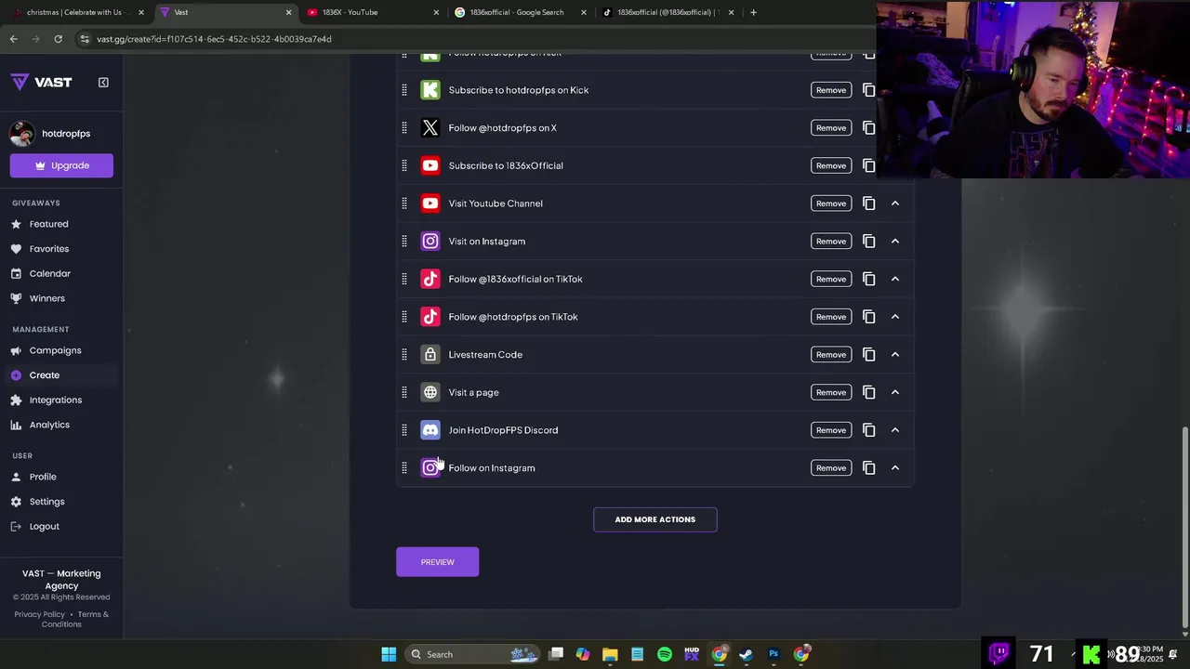
Task: Select Create in sidebar
Action: (44, 375)
